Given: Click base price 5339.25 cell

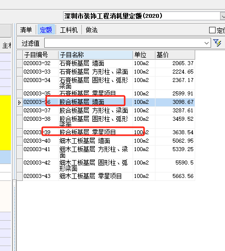Looking at the screenshot, I should (175, 152).
